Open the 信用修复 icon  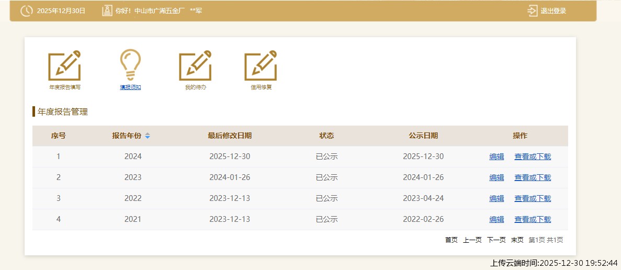pyautogui.click(x=261, y=66)
